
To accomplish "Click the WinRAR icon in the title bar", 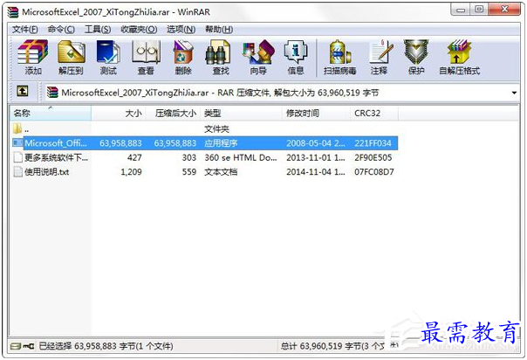I will pyautogui.click(x=13, y=11).
